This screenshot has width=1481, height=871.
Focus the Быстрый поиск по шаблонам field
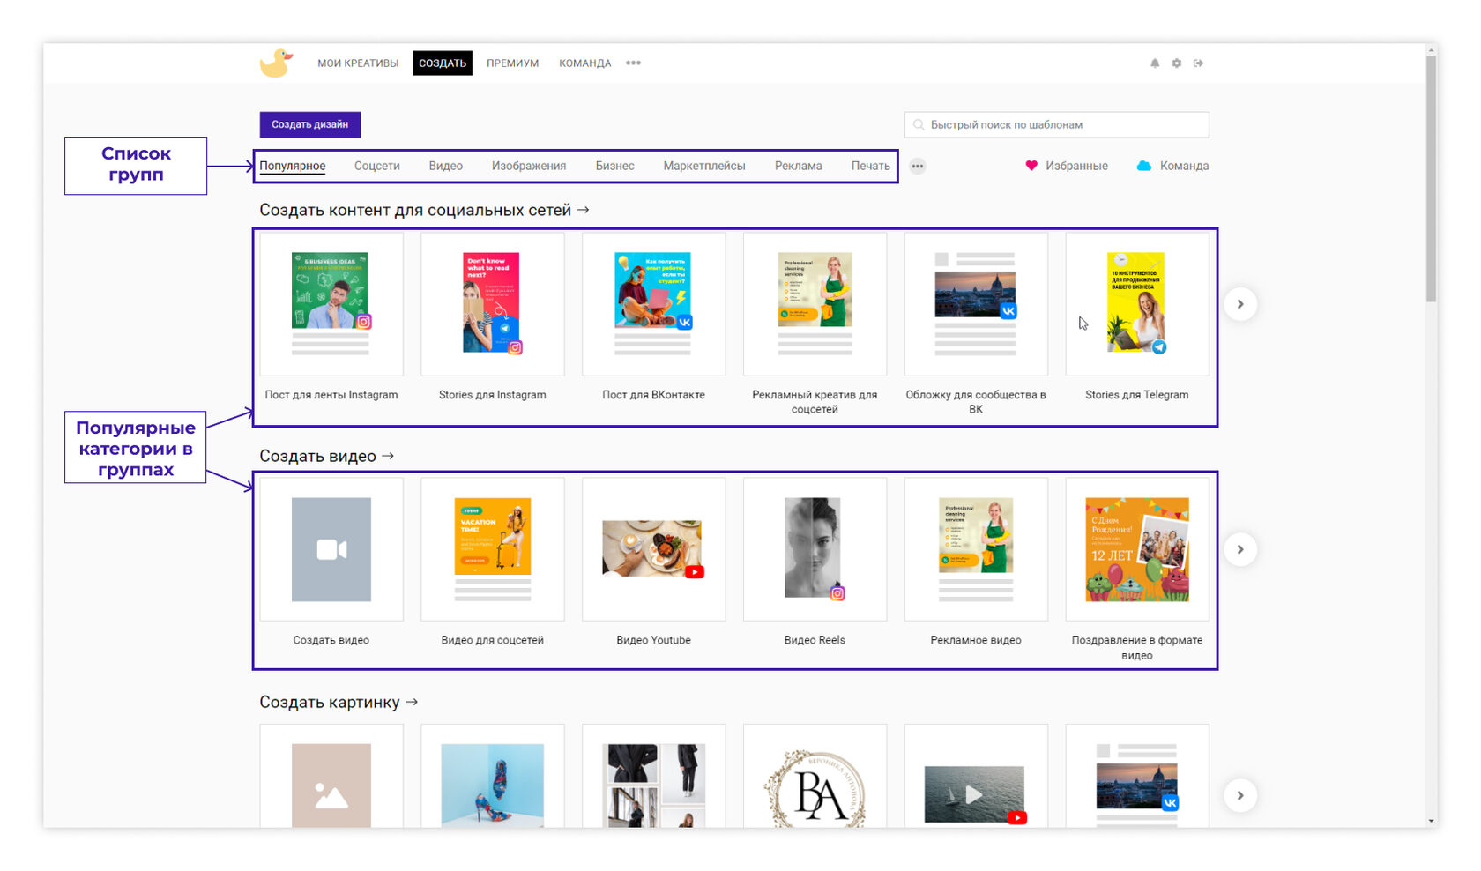1057,124
